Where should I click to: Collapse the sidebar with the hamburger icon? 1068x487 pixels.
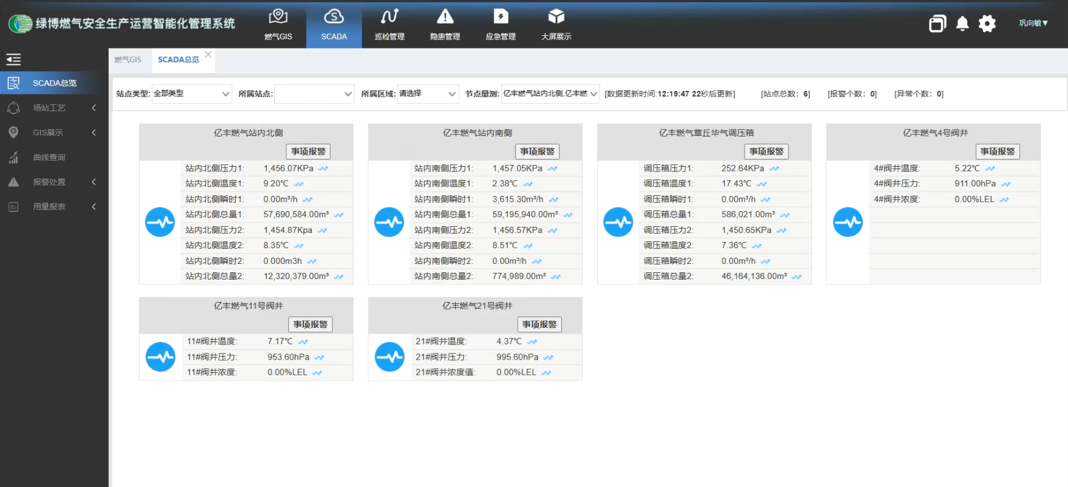coord(13,59)
